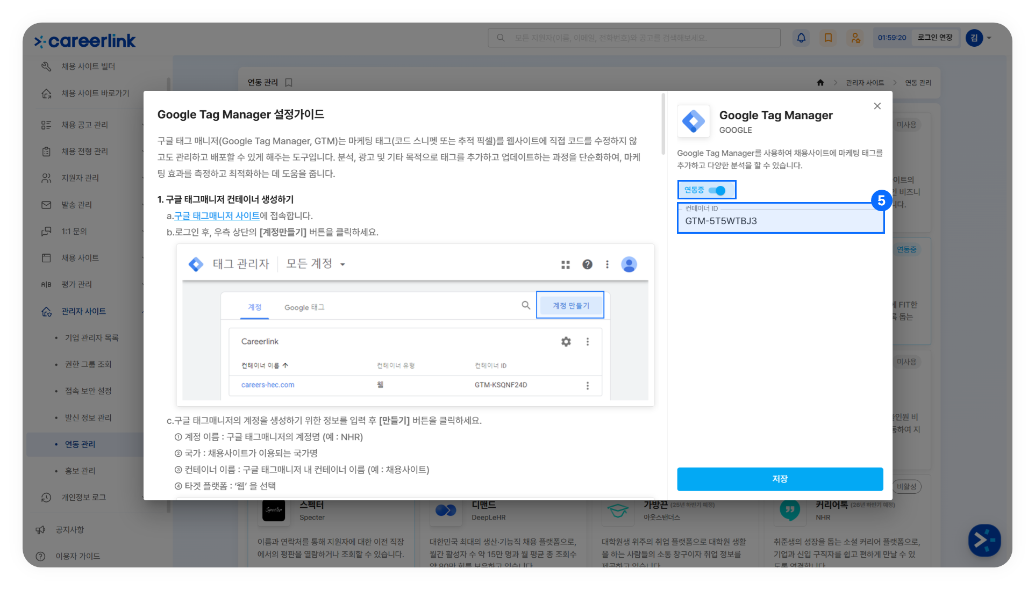Open the bookmark icon in header
The image size is (1035, 590).
pyautogui.click(x=828, y=38)
